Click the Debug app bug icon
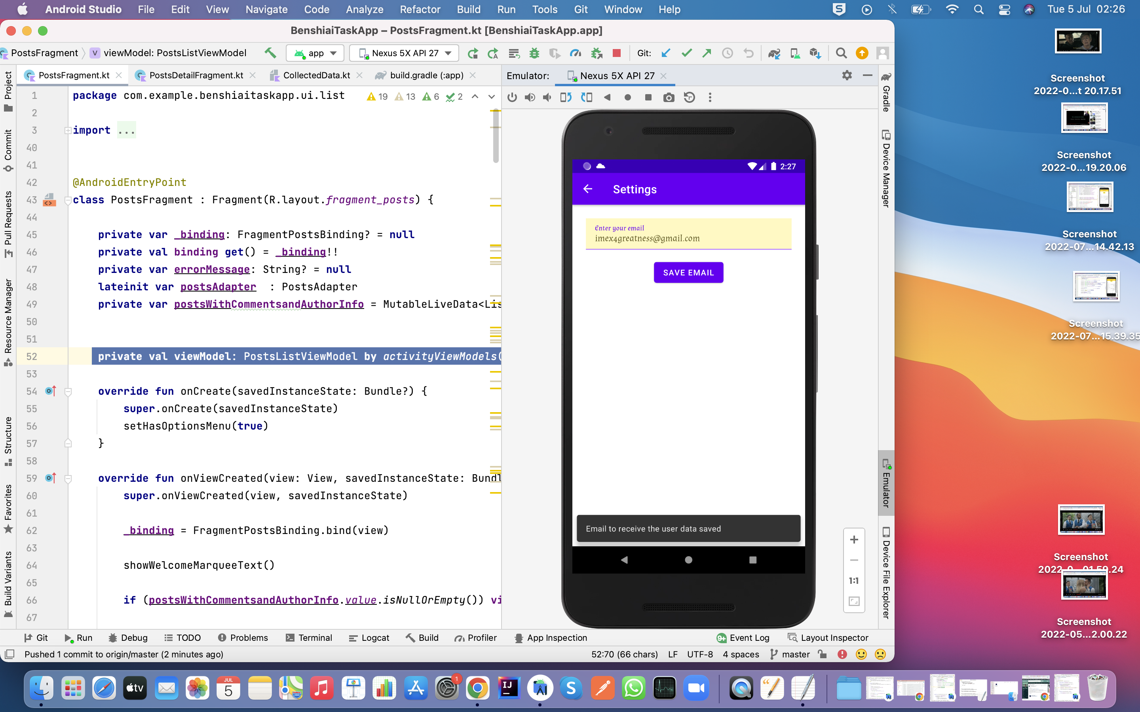Screen dimensions: 1140x712 point(534,53)
